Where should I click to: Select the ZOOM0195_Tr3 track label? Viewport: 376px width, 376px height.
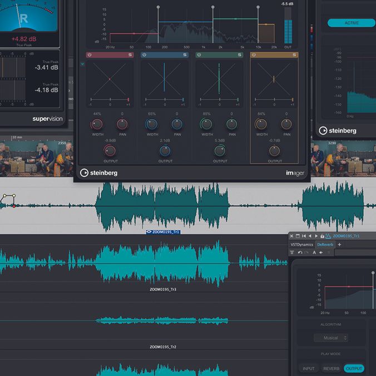[163, 289]
